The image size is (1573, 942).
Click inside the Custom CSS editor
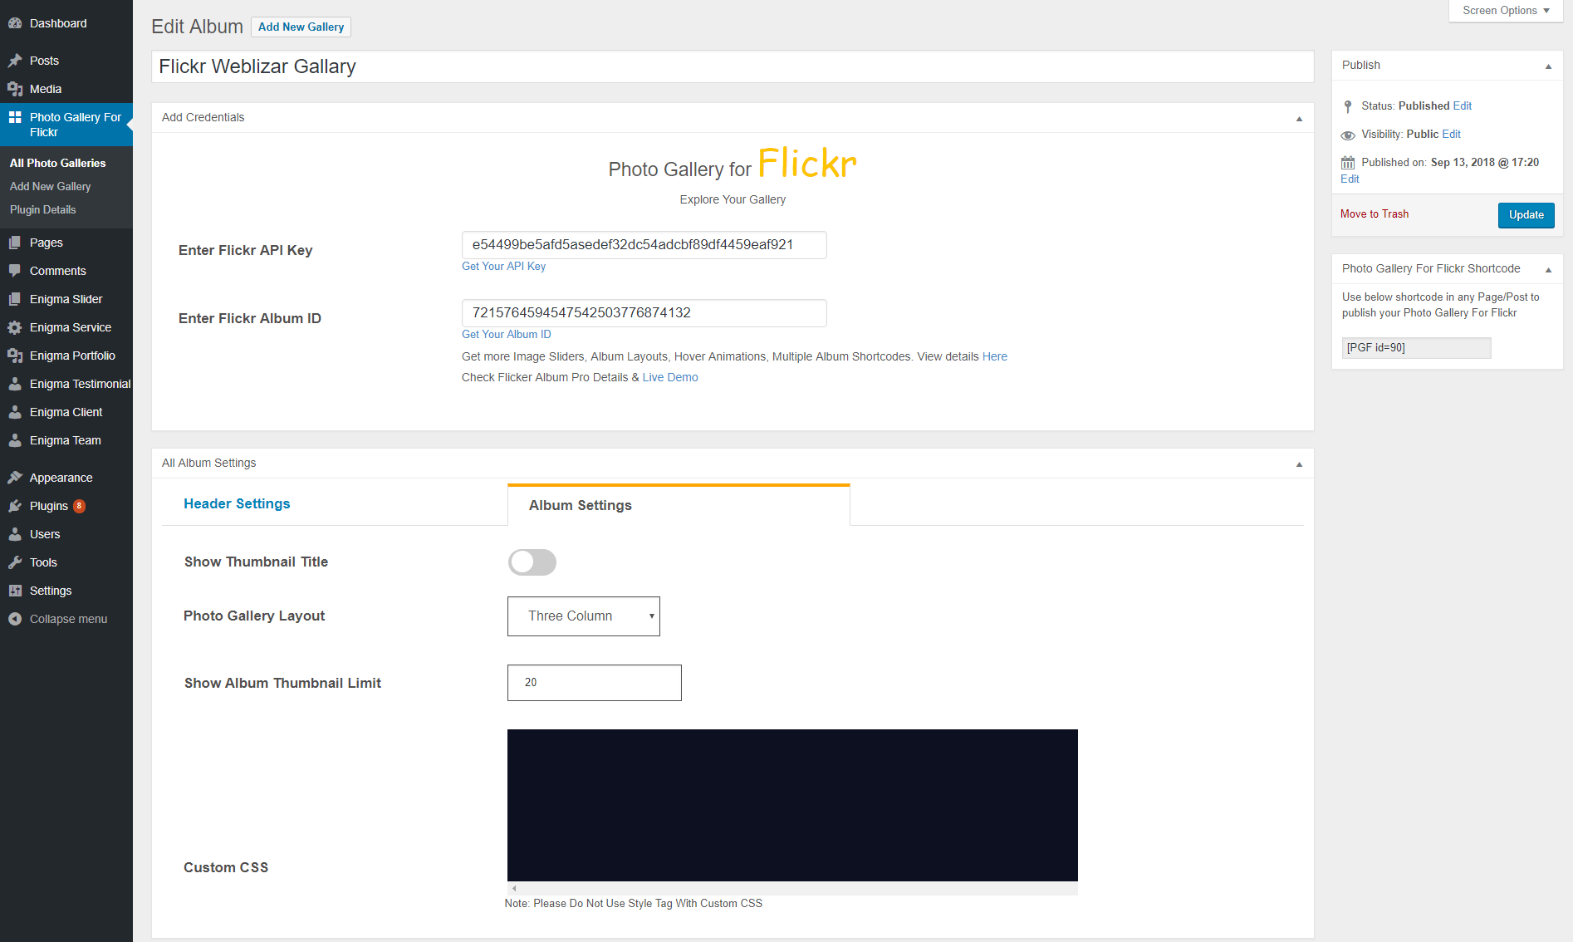pos(792,805)
